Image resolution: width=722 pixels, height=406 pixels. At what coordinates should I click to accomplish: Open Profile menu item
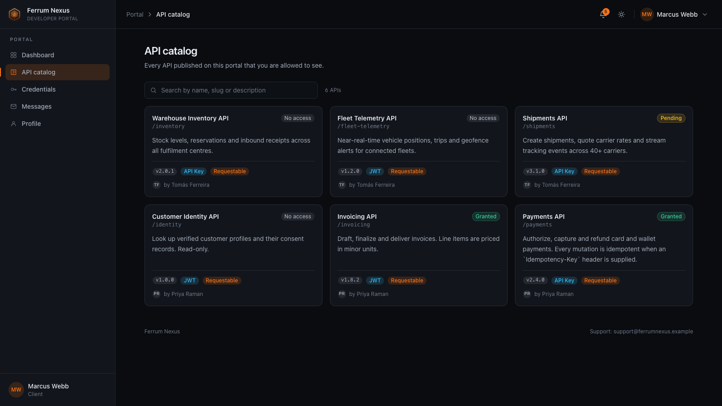[x=57, y=124]
